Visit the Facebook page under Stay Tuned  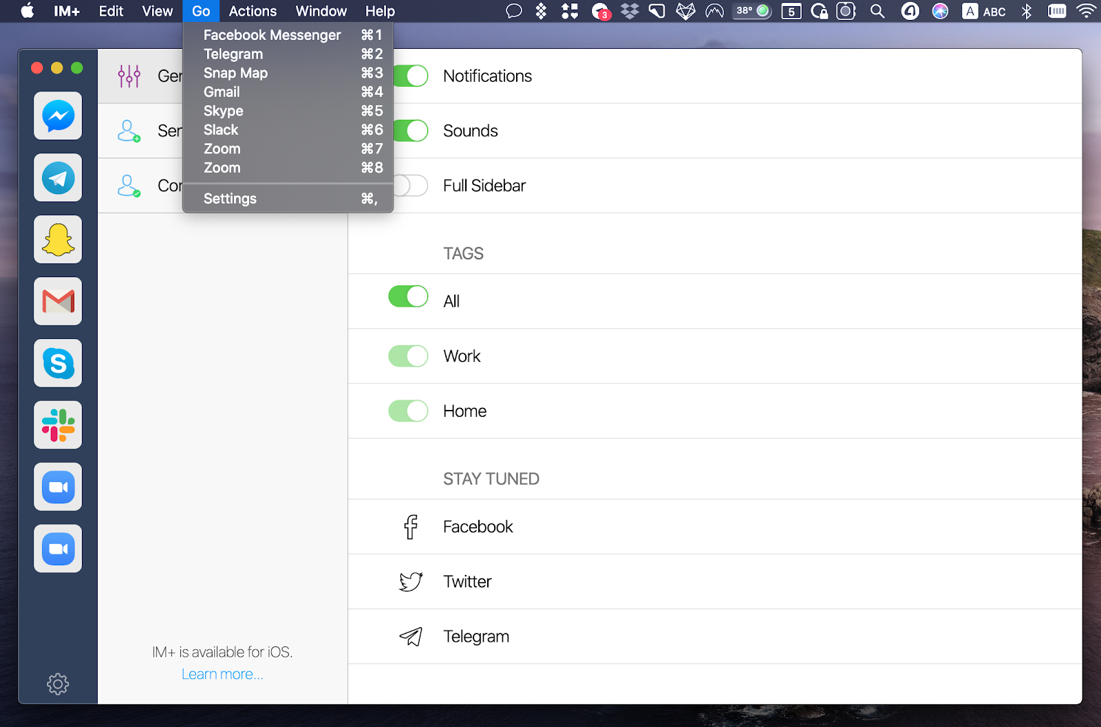coord(478,526)
